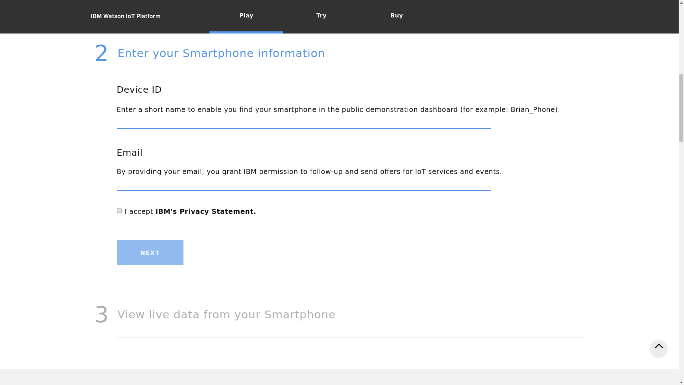Click the Device ID label

point(139,89)
